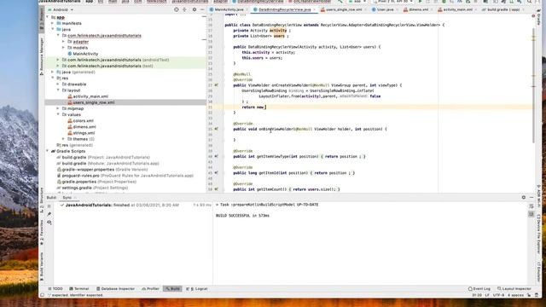
Task: Open the Event Log button
Action: pyautogui.click(x=479, y=288)
